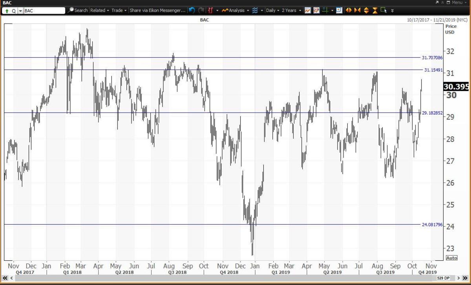The width and height of the screenshot is (471, 285).
Task: Click the redo arrow icon
Action: click(x=201, y=11)
